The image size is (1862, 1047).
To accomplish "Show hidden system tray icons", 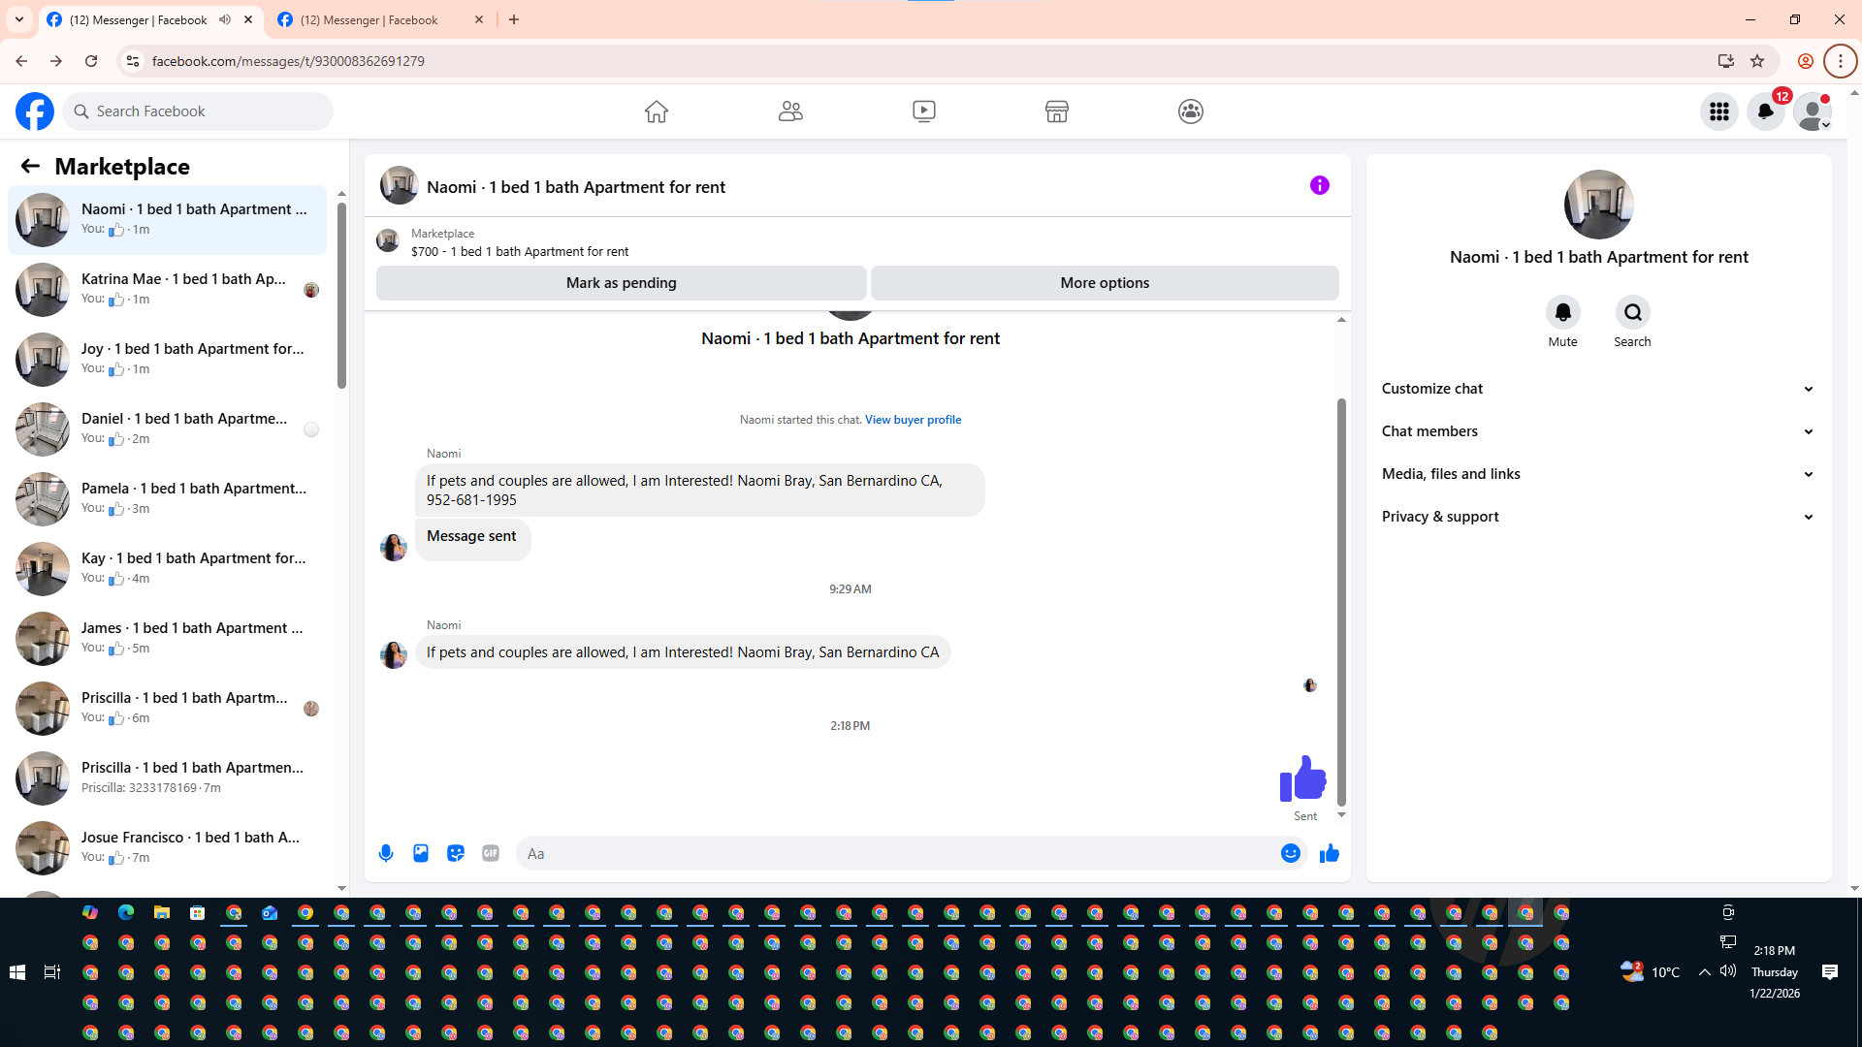I will click(1704, 972).
